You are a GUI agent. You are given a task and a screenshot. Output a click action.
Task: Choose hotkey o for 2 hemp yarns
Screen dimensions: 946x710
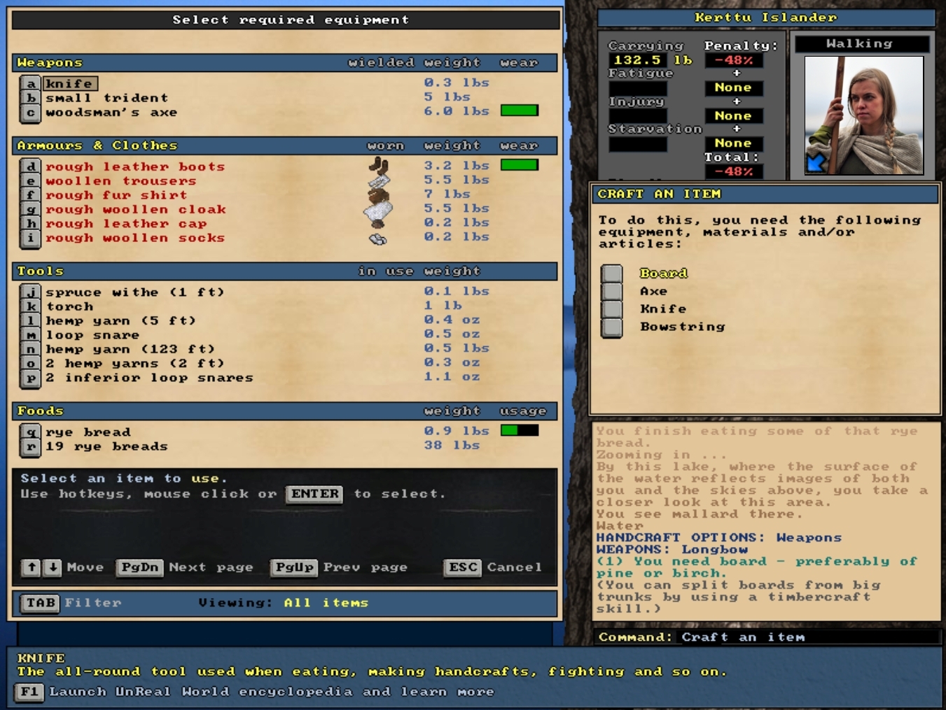tap(30, 364)
